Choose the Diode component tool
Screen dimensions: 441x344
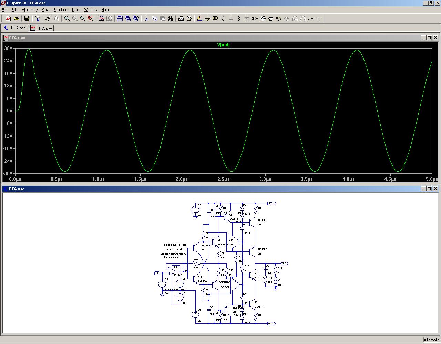coord(247,19)
